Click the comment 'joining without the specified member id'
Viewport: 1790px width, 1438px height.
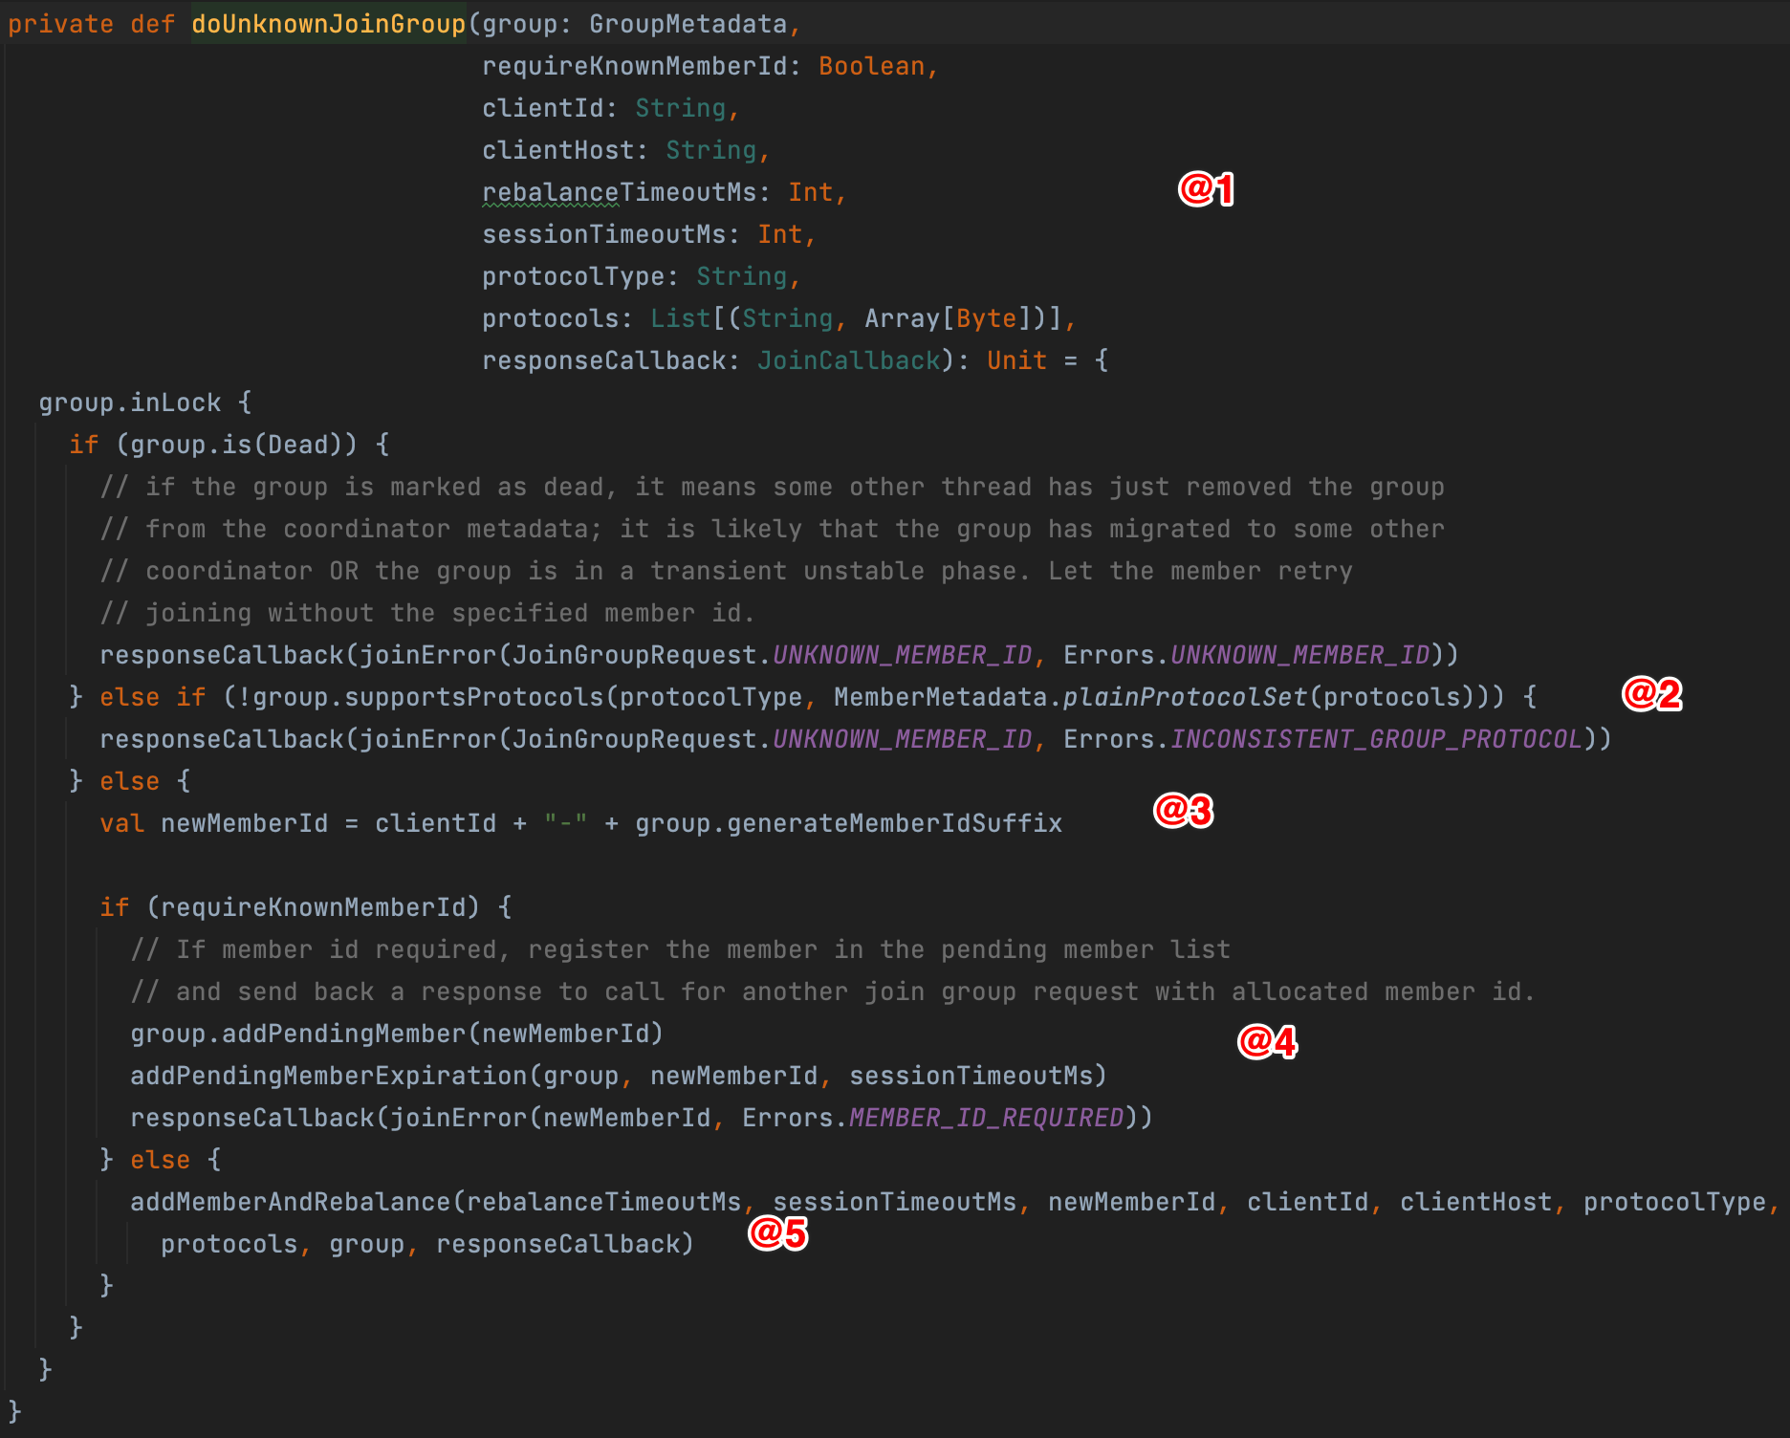[427, 613]
